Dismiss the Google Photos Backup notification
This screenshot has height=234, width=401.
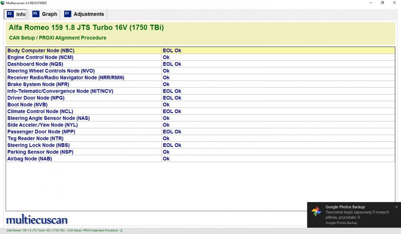(x=396, y=207)
